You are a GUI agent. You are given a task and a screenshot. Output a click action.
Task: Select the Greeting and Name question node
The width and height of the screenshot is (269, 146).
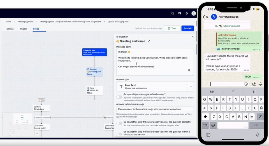[x=94, y=72]
